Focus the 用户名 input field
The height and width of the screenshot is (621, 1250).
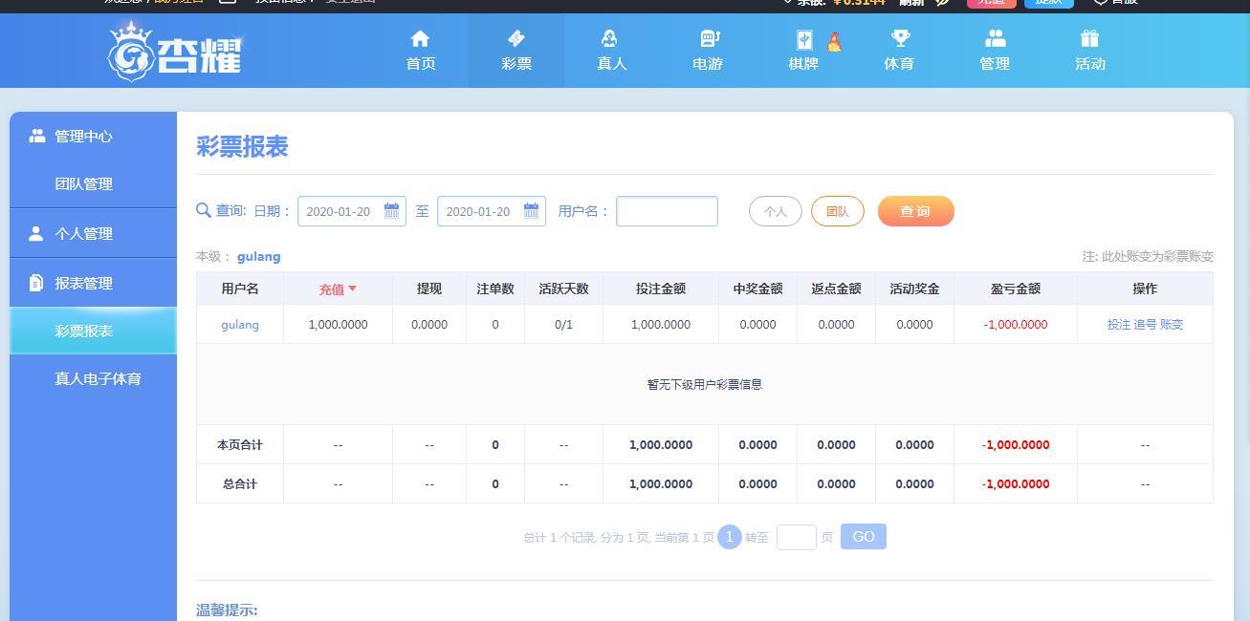click(667, 211)
